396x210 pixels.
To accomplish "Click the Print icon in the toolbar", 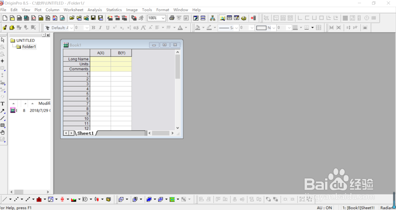I will point(172,18).
